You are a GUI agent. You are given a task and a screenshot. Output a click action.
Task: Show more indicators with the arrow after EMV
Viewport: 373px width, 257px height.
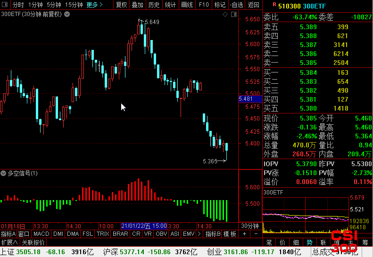[x=199, y=234]
